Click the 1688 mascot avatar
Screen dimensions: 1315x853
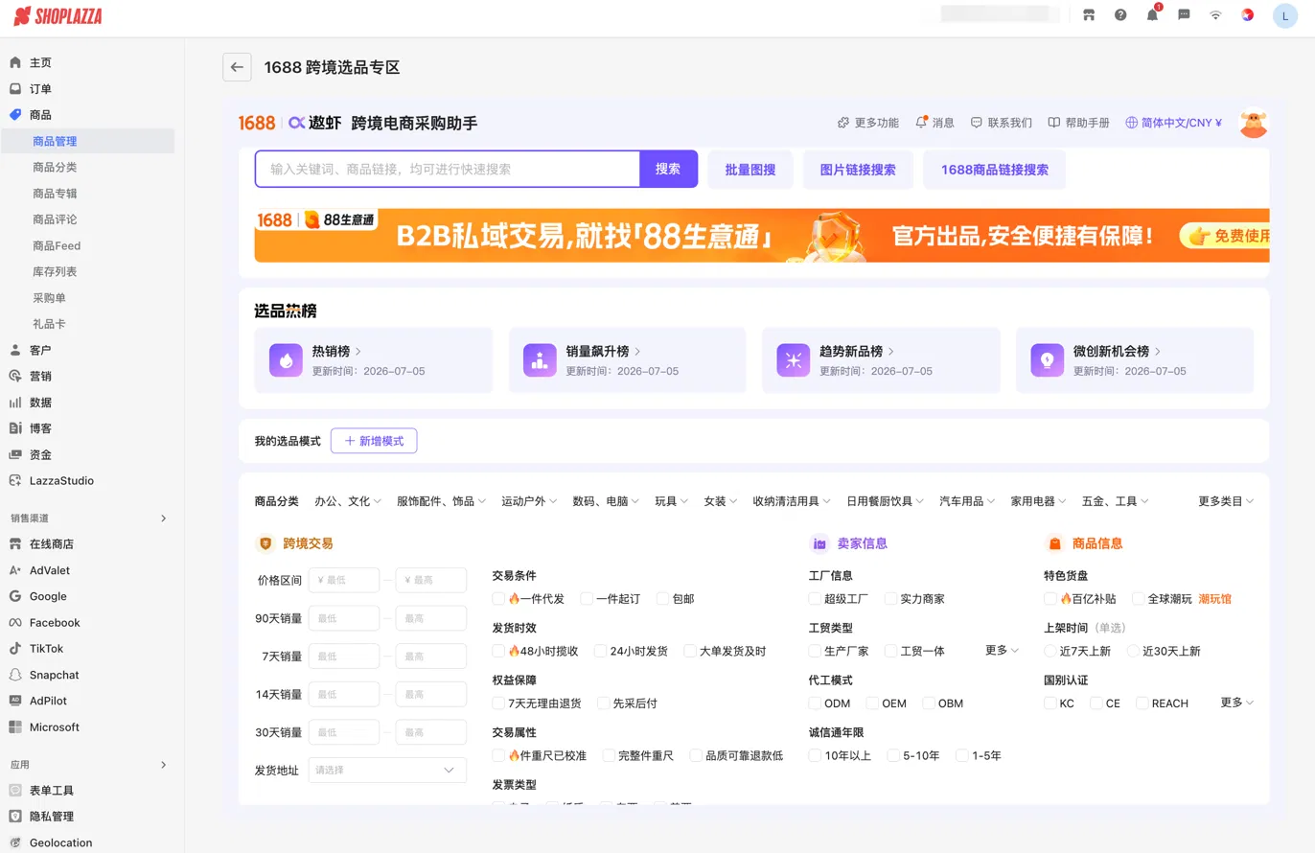pos(1254,123)
